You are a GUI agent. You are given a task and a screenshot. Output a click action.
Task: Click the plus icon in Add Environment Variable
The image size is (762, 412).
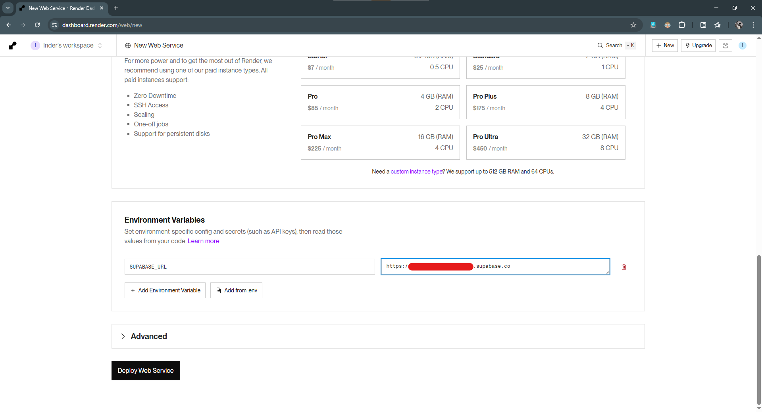pyautogui.click(x=133, y=290)
